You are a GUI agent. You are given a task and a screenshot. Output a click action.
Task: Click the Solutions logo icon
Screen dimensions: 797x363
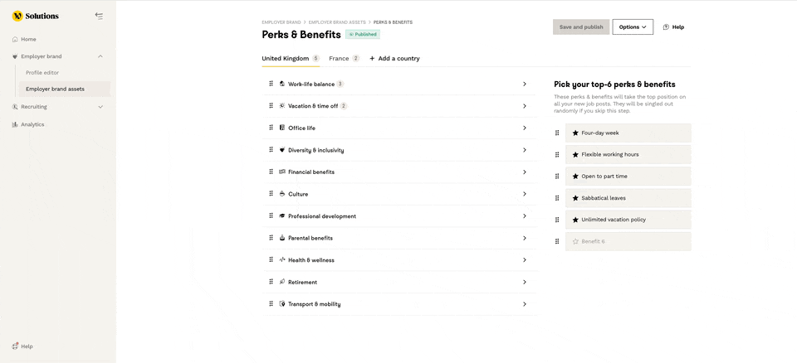click(x=17, y=16)
